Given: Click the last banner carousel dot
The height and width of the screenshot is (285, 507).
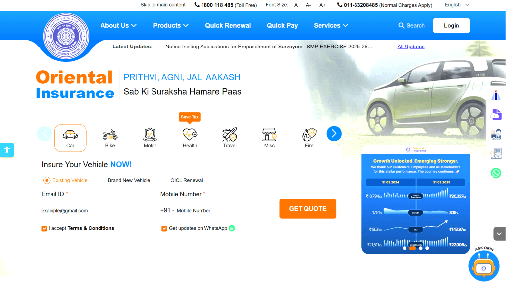Looking at the screenshot, I should point(427,248).
